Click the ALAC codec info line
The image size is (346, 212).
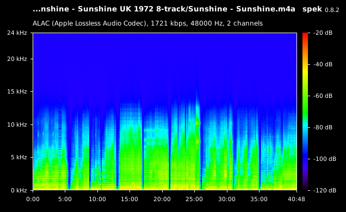147,23
